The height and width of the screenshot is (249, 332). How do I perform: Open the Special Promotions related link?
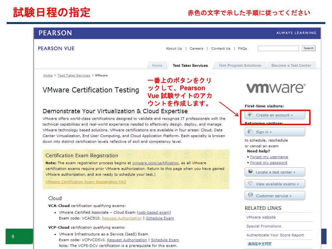[264, 226]
